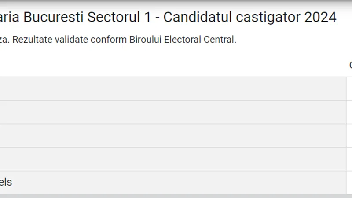The height and width of the screenshot is (198, 352).
Task: Select the word "Candidatul" in the title
Action: [x=198, y=17]
